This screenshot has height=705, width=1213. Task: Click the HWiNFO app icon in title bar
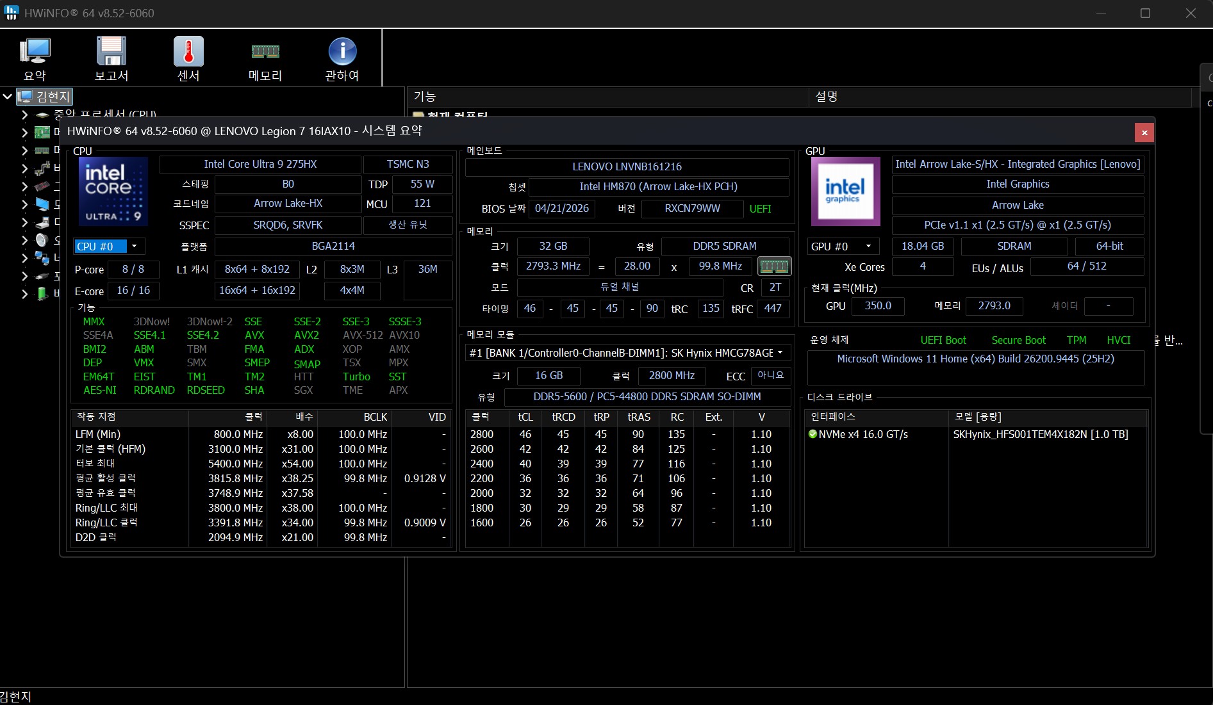[x=11, y=13]
